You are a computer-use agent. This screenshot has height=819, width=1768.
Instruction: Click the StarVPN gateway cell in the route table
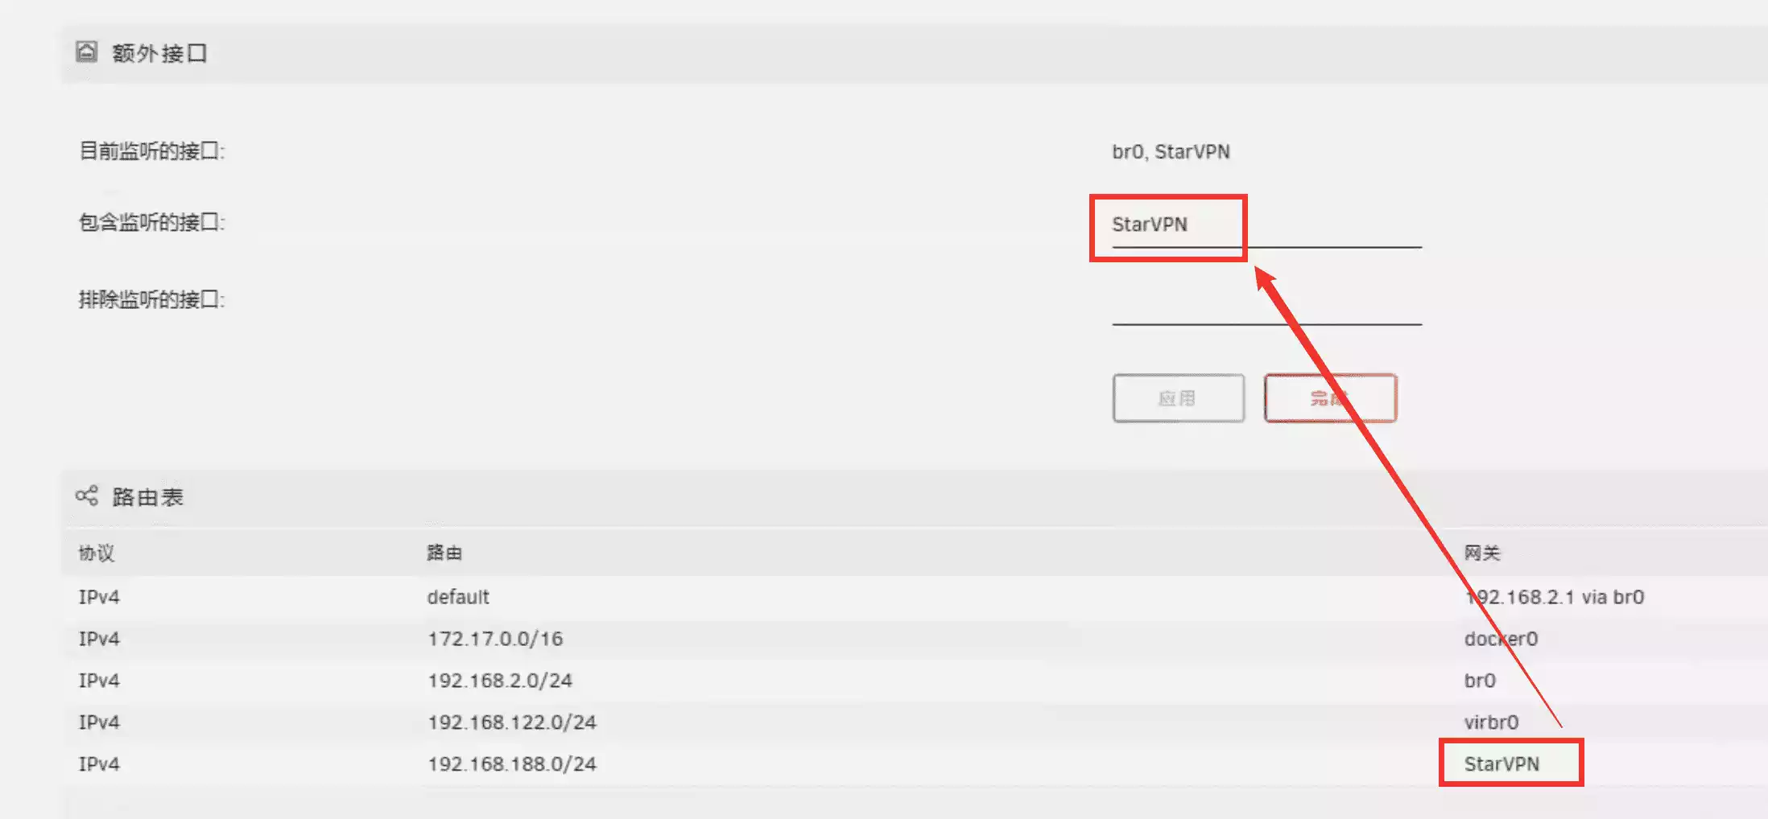[1502, 764]
